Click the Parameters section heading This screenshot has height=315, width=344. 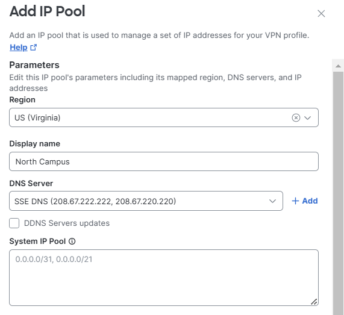pos(34,65)
